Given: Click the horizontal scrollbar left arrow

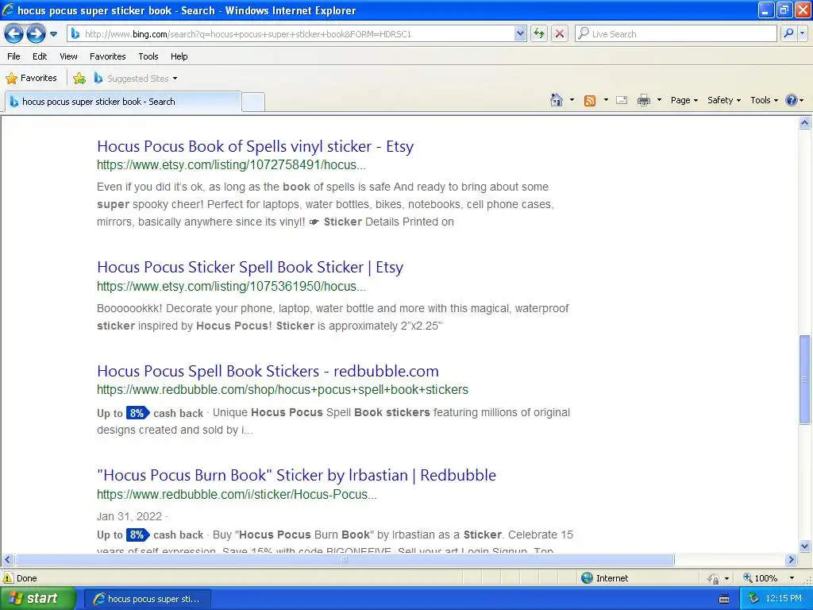Looking at the screenshot, I should tap(7, 560).
